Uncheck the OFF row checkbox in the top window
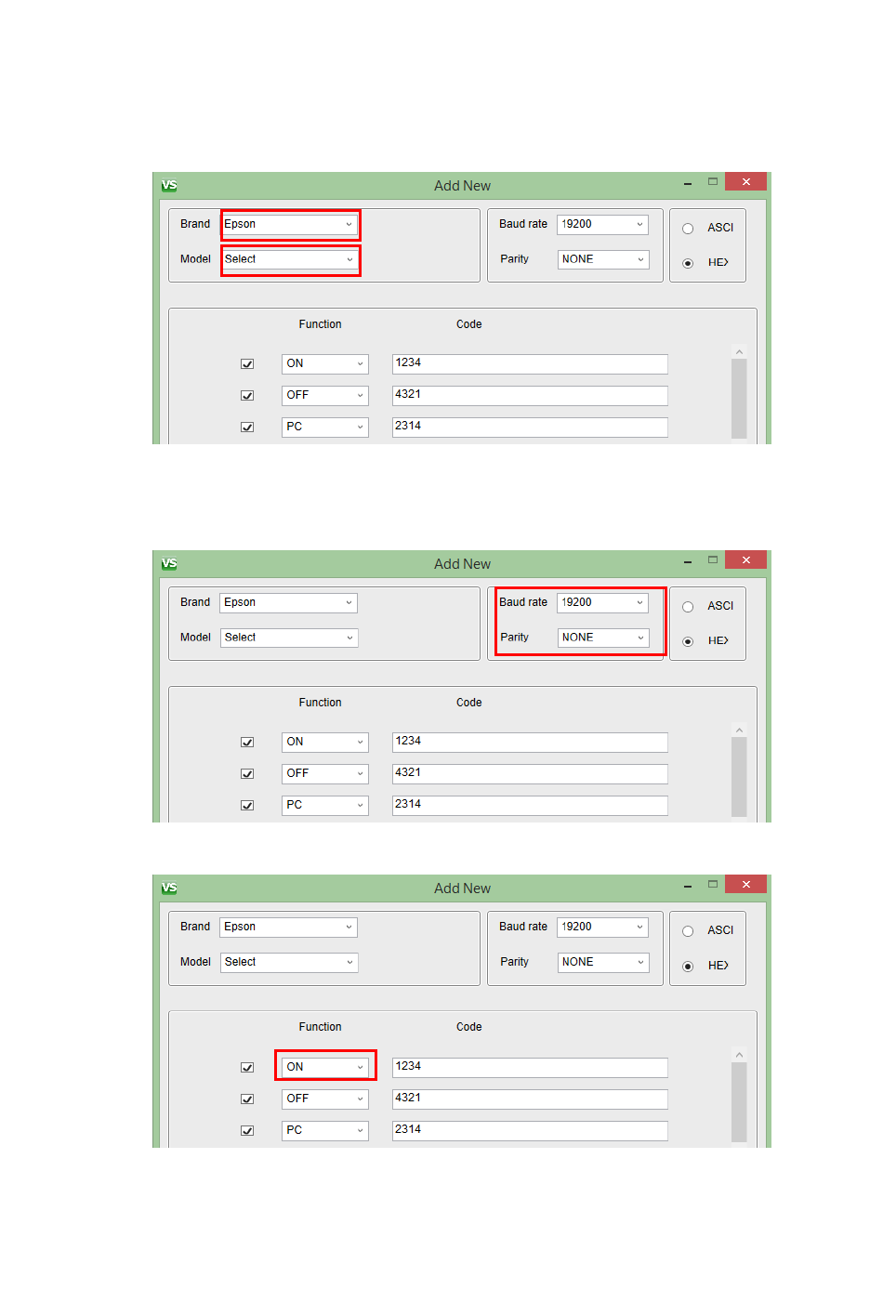The width and height of the screenshot is (883, 1303). 247,396
